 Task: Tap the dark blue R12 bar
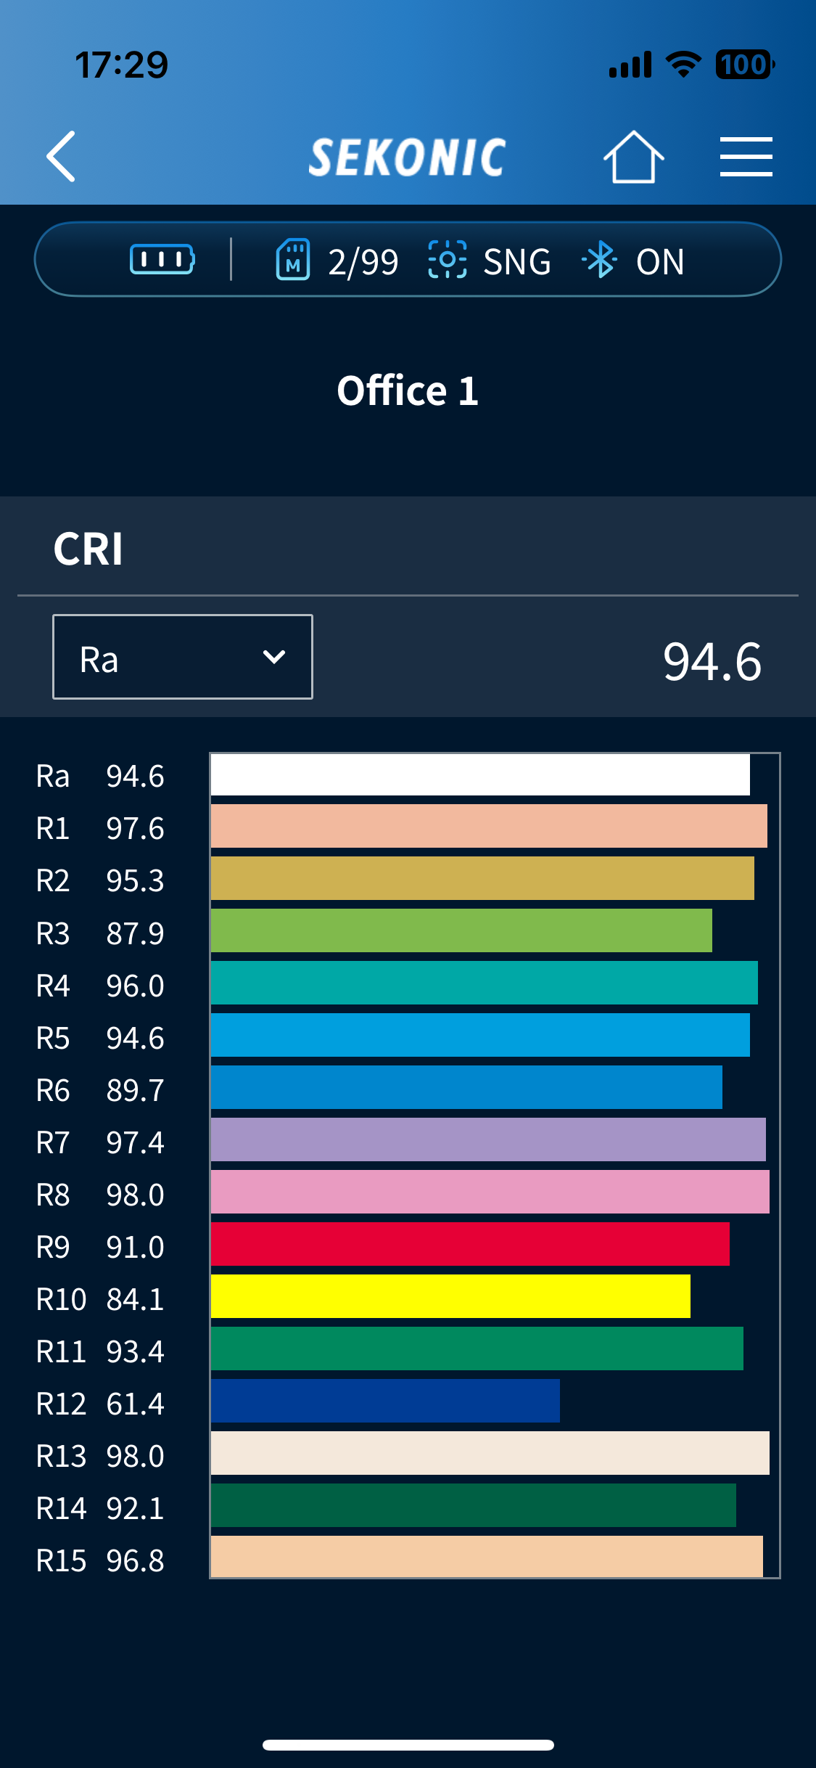coord(385,1401)
